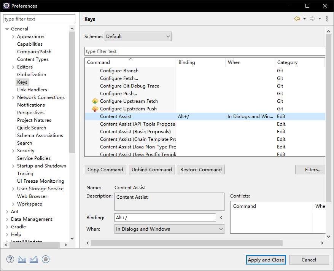
Task: Focus the preferences tree filter text box
Action: (x=39, y=19)
